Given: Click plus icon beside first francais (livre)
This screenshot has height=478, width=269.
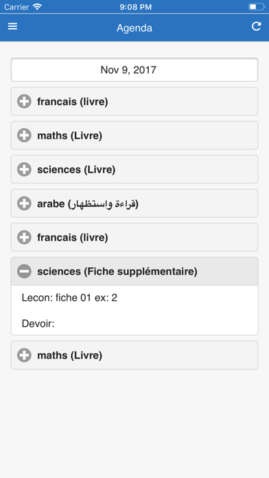Looking at the screenshot, I should 25,102.
